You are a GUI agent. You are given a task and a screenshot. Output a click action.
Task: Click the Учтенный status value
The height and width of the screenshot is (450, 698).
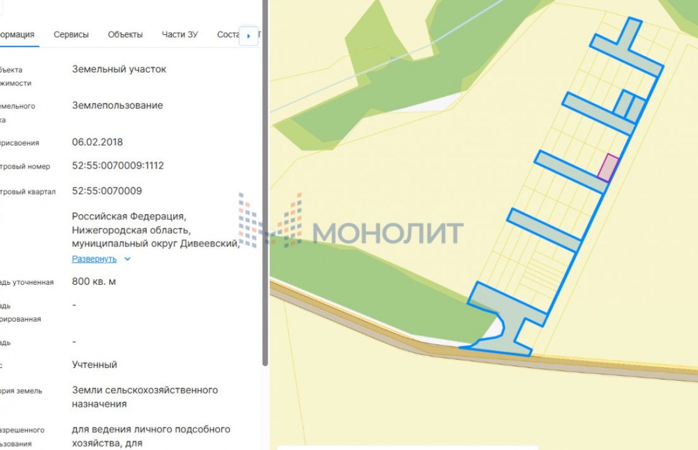tap(94, 365)
